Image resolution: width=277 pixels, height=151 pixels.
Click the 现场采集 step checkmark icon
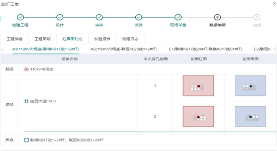(x=178, y=17)
